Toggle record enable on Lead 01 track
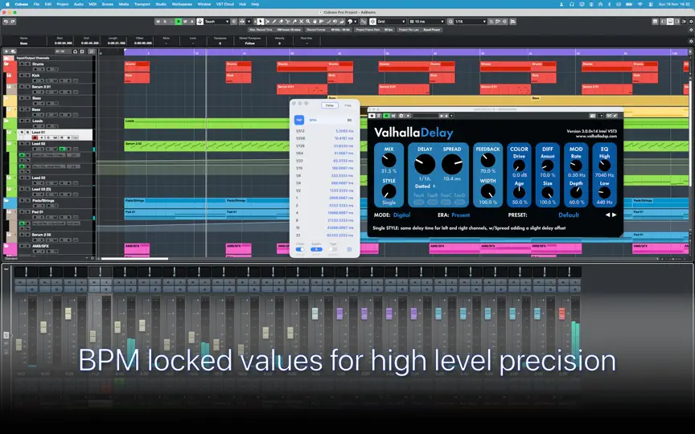 click(x=35, y=137)
